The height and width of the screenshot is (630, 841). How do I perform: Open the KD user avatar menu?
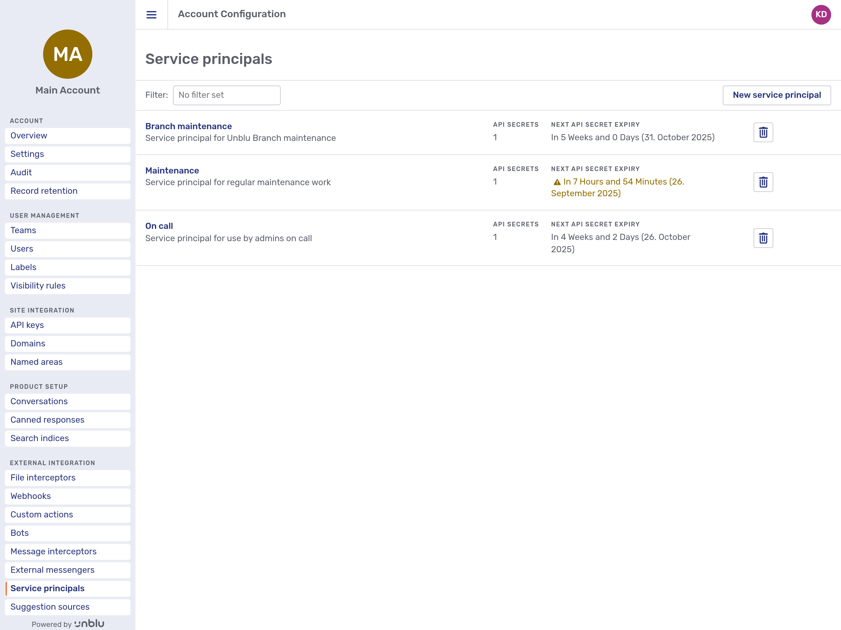[821, 14]
